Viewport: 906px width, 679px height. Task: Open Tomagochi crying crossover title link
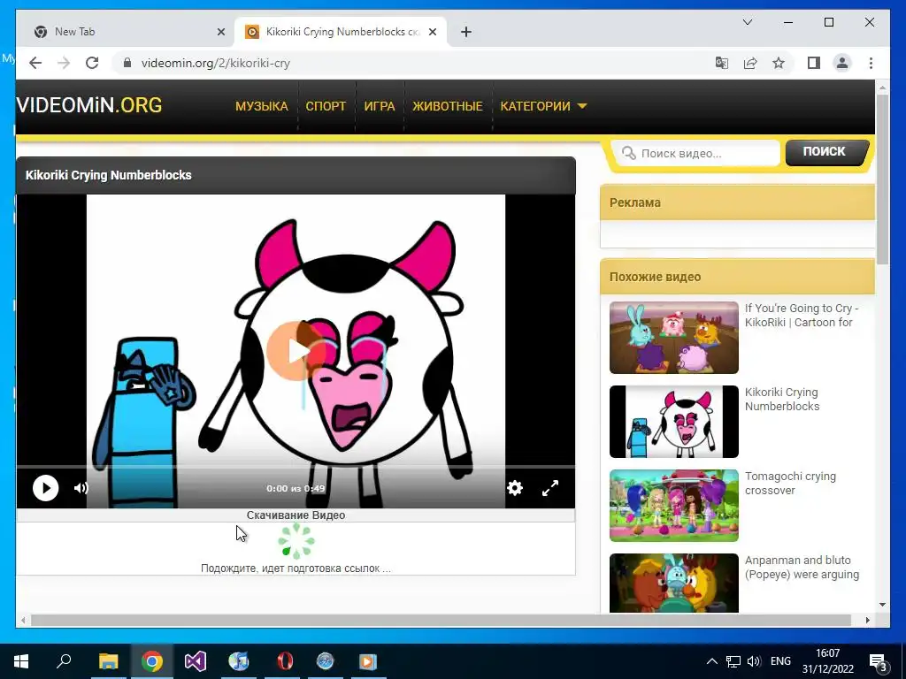[790, 484]
